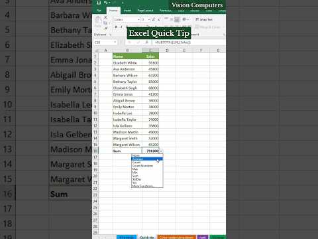Click the Merge & Center button
The height and width of the screenshot is (239, 318).
pos(209,27)
